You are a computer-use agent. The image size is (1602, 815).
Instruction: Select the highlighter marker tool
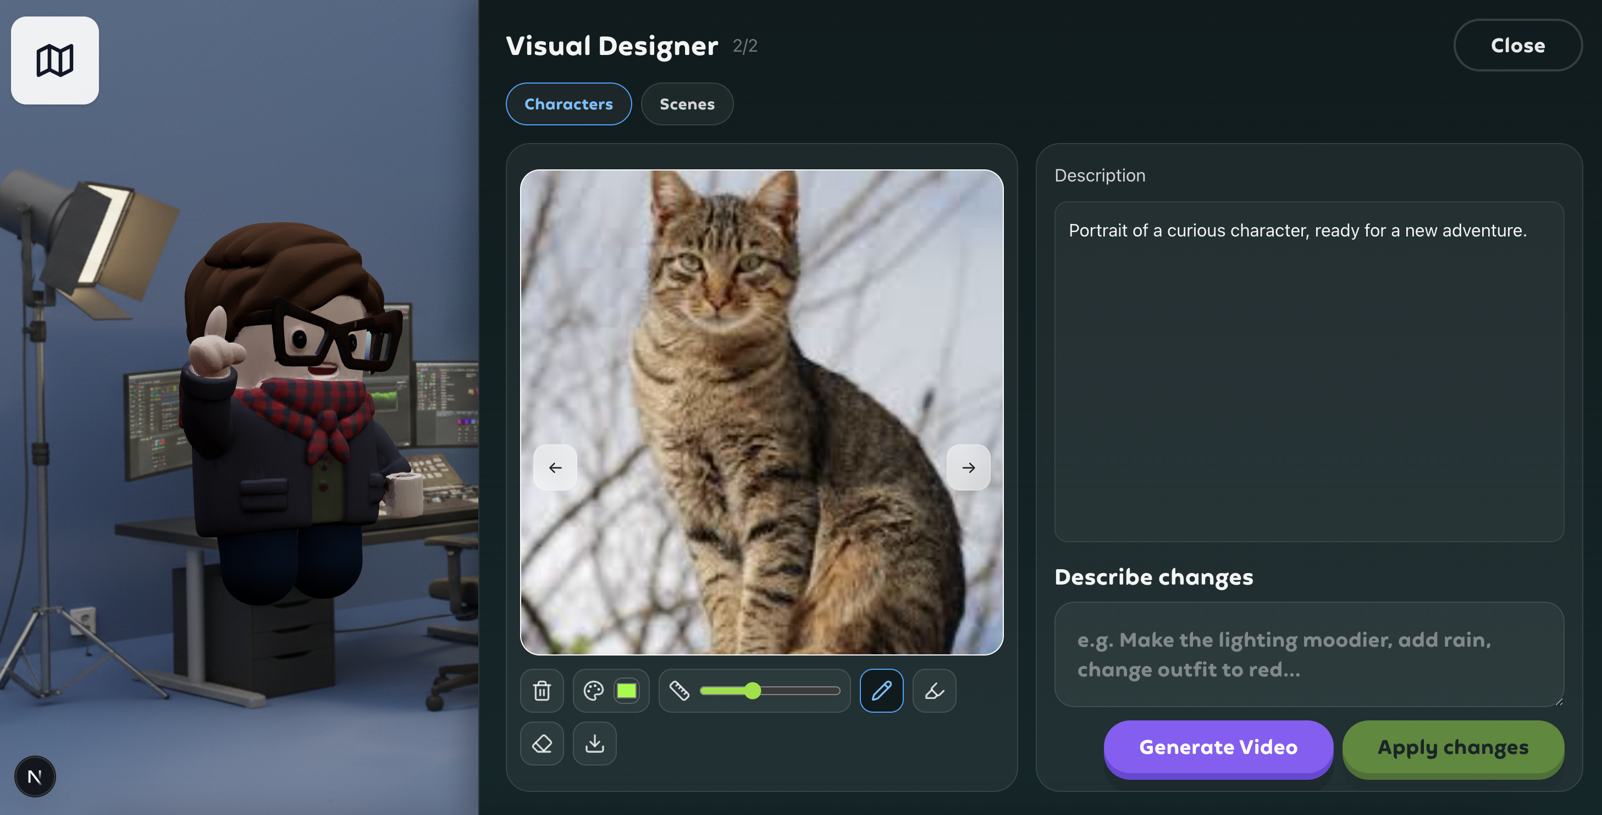tap(934, 691)
